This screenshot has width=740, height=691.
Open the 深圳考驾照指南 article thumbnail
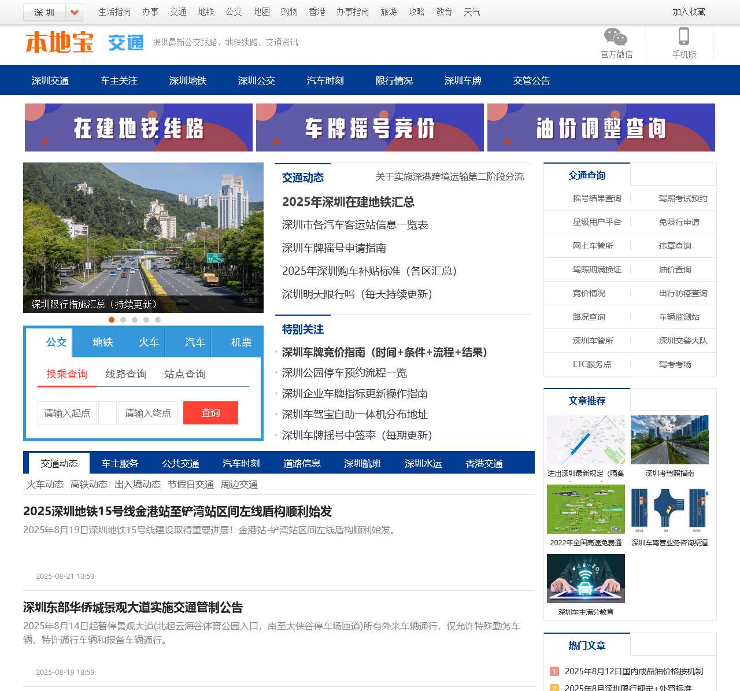click(x=669, y=441)
